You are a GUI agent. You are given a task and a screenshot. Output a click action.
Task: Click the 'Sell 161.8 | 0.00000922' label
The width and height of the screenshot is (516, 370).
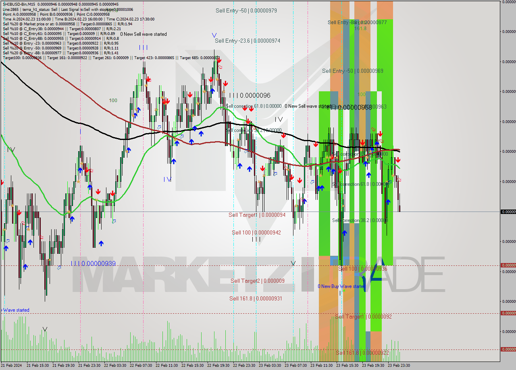(x=362, y=353)
